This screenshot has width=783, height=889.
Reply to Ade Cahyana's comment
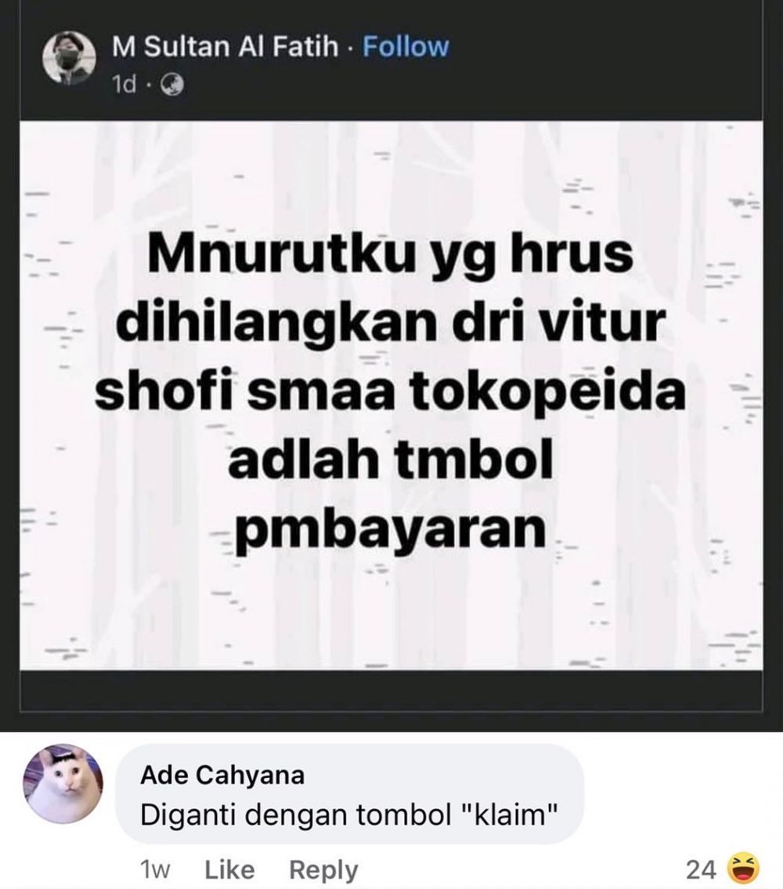pyautogui.click(x=323, y=869)
